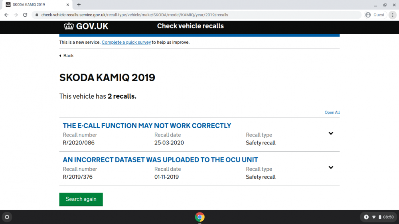Open Chrome's three-dot menu
This screenshot has height=224, width=399.
coord(393,15)
